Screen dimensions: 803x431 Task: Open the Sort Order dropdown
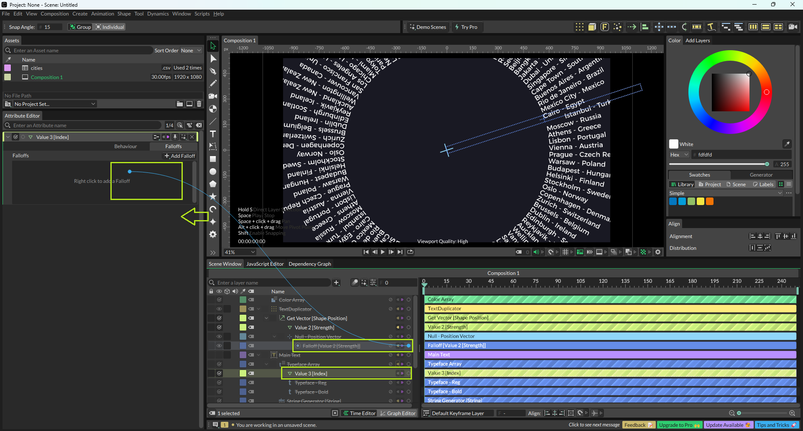(191, 51)
